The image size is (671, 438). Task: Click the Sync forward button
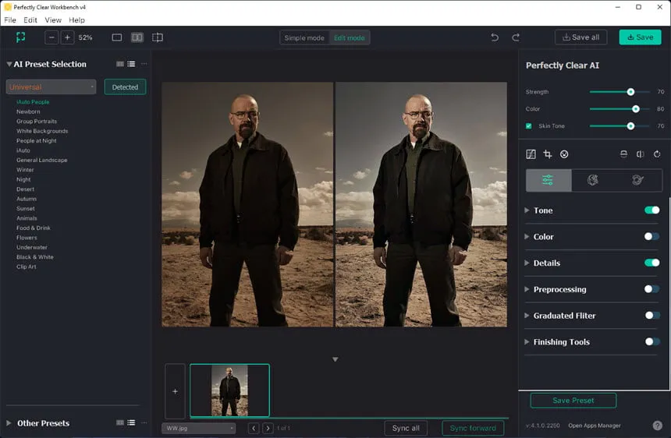click(x=473, y=428)
